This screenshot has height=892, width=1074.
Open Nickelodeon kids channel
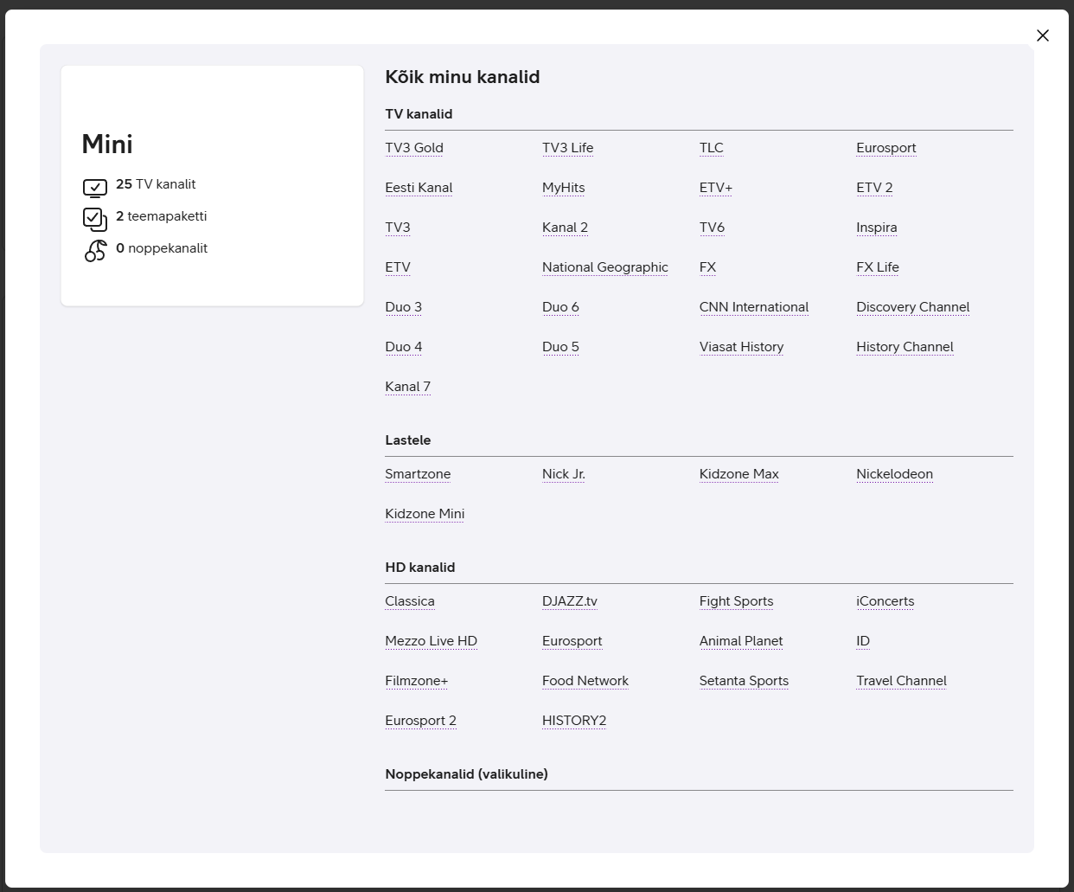[x=894, y=474]
